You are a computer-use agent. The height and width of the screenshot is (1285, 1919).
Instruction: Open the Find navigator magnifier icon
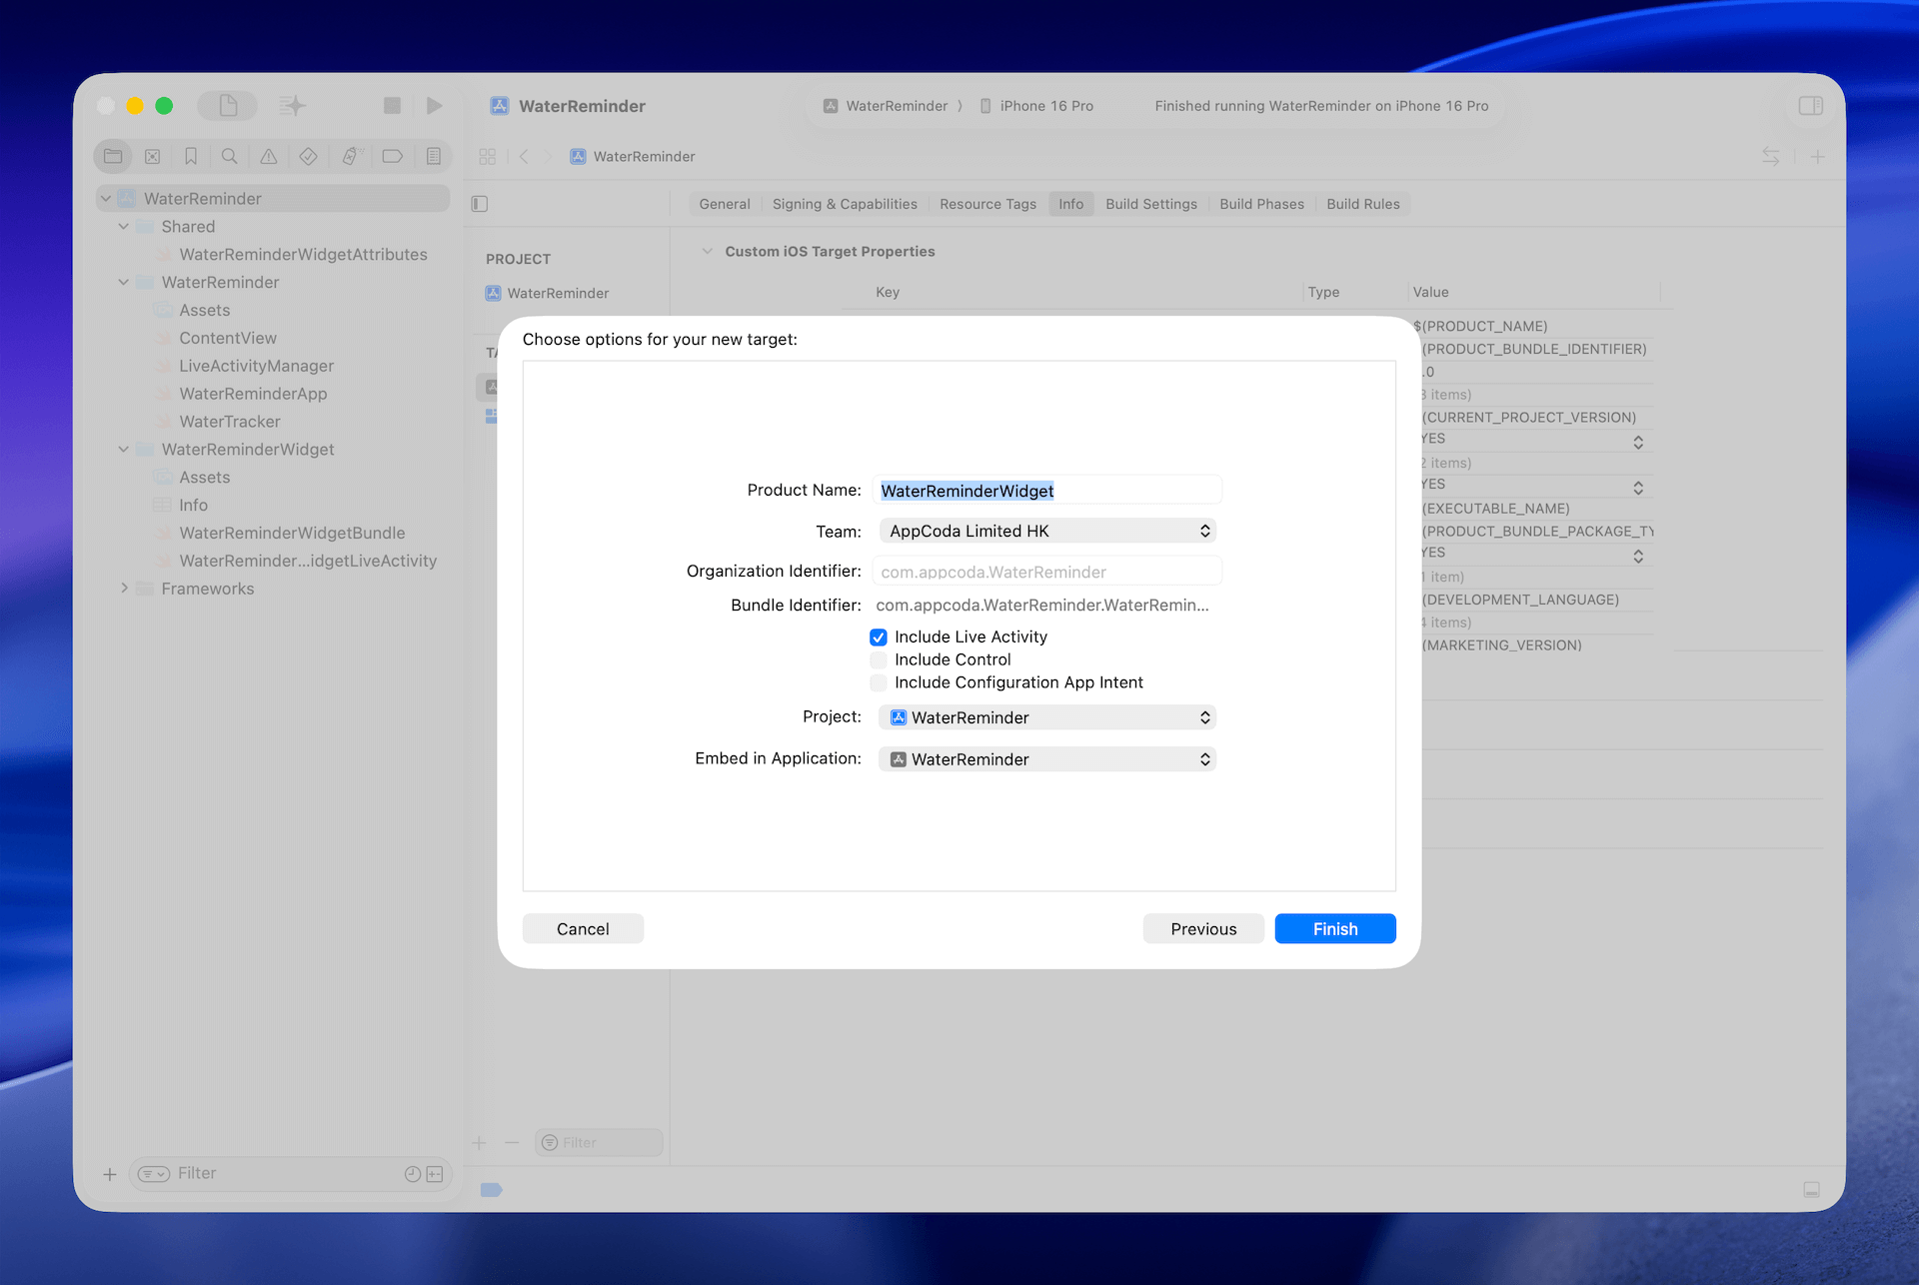229,157
